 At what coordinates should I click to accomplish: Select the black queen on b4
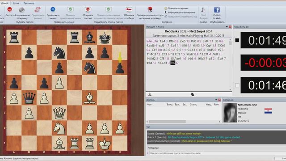coord(29,98)
